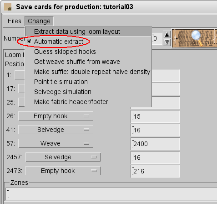Image resolution: width=217 pixels, height=204 pixels.
Task: Choose Make fabric header/footer
Action: [88, 102]
